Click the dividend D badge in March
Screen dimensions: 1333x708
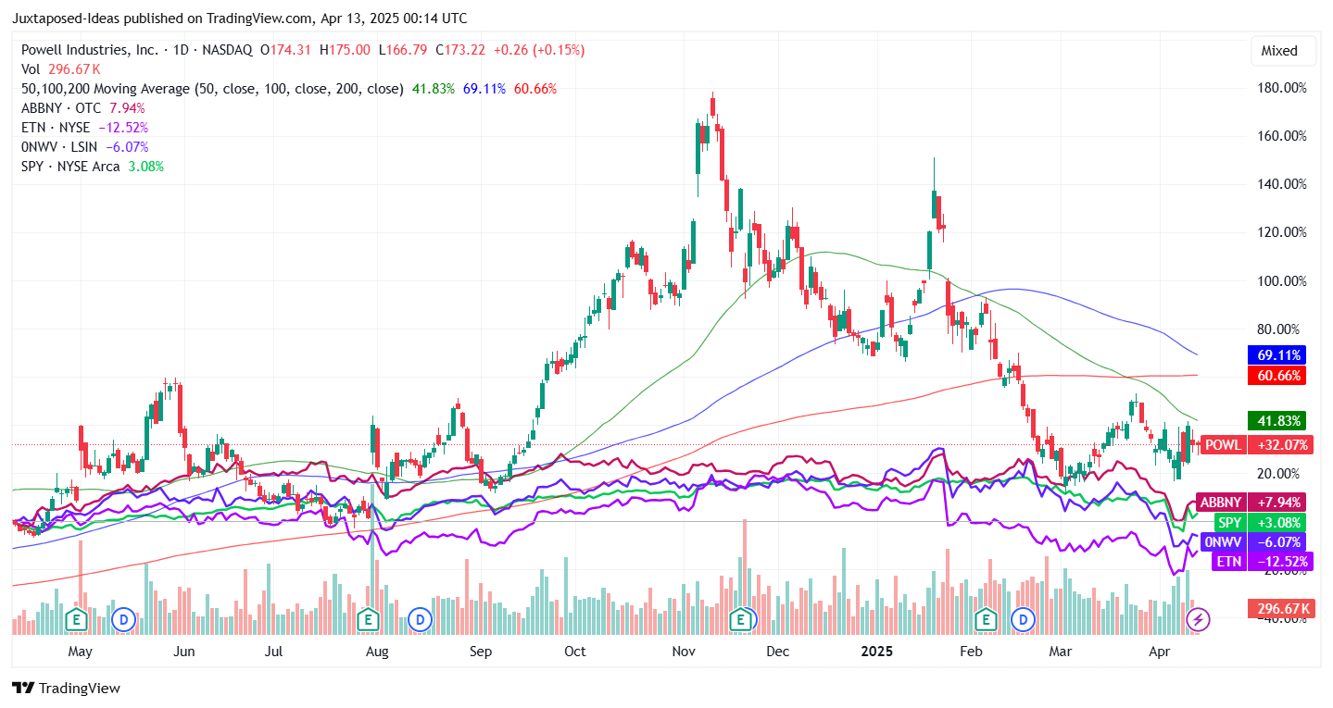tap(1023, 620)
